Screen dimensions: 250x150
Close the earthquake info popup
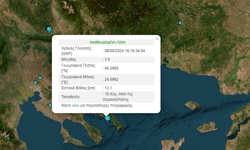click(157, 39)
